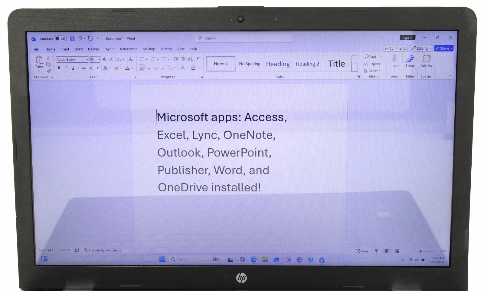Open the Editor proofing tool
This screenshot has width=484, height=291.
(x=410, y=61)
